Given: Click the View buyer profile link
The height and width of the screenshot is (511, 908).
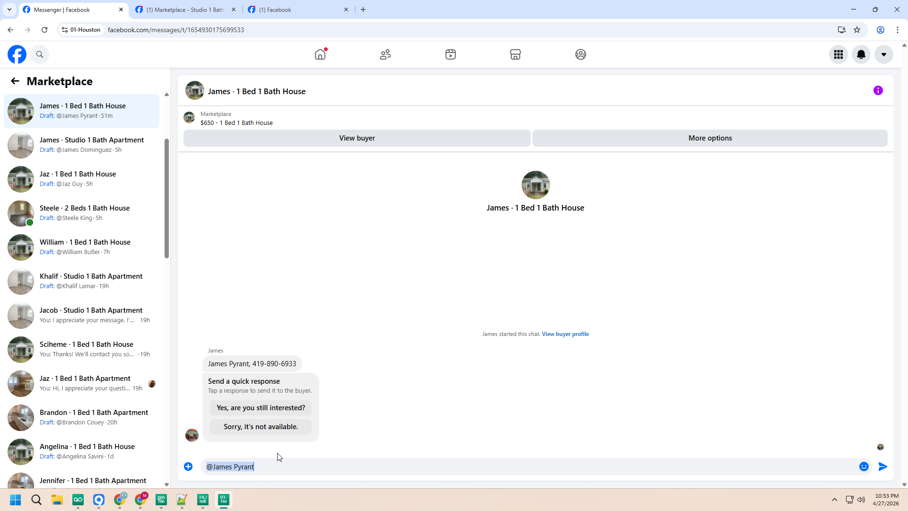Looking at the screenshot, I should pyautogui.click(x=565, y=334).
